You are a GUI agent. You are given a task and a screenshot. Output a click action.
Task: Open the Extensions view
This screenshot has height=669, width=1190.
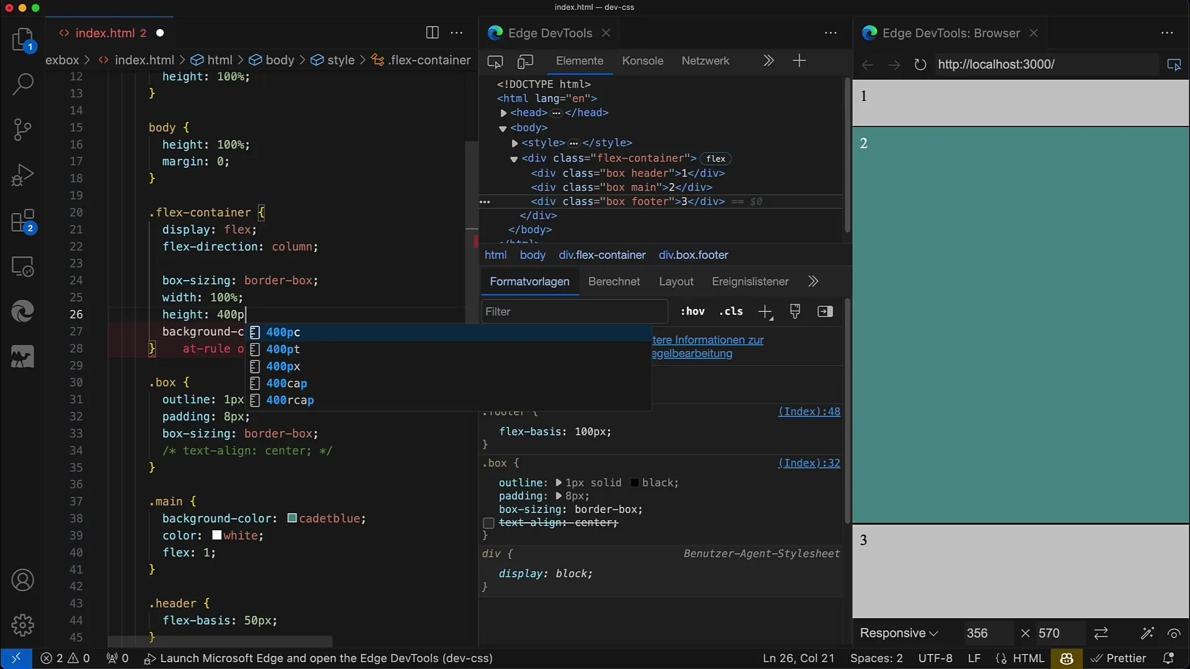coord(23,221)
